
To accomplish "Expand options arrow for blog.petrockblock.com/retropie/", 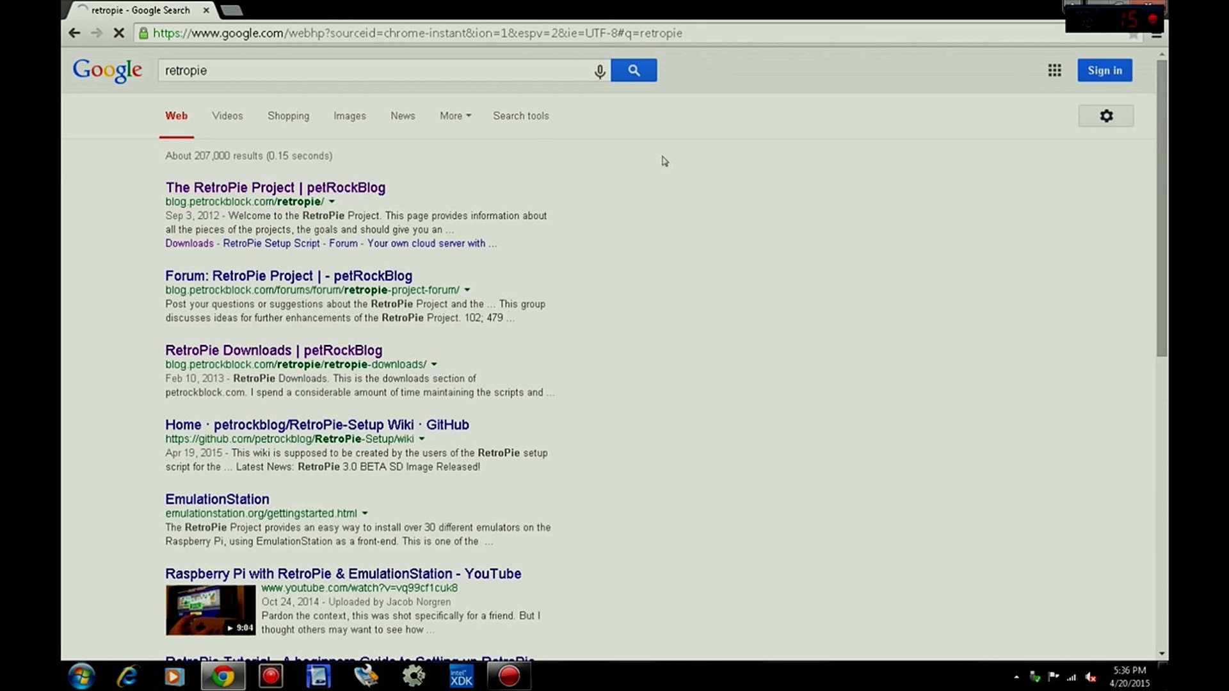I will pos(332,202).
